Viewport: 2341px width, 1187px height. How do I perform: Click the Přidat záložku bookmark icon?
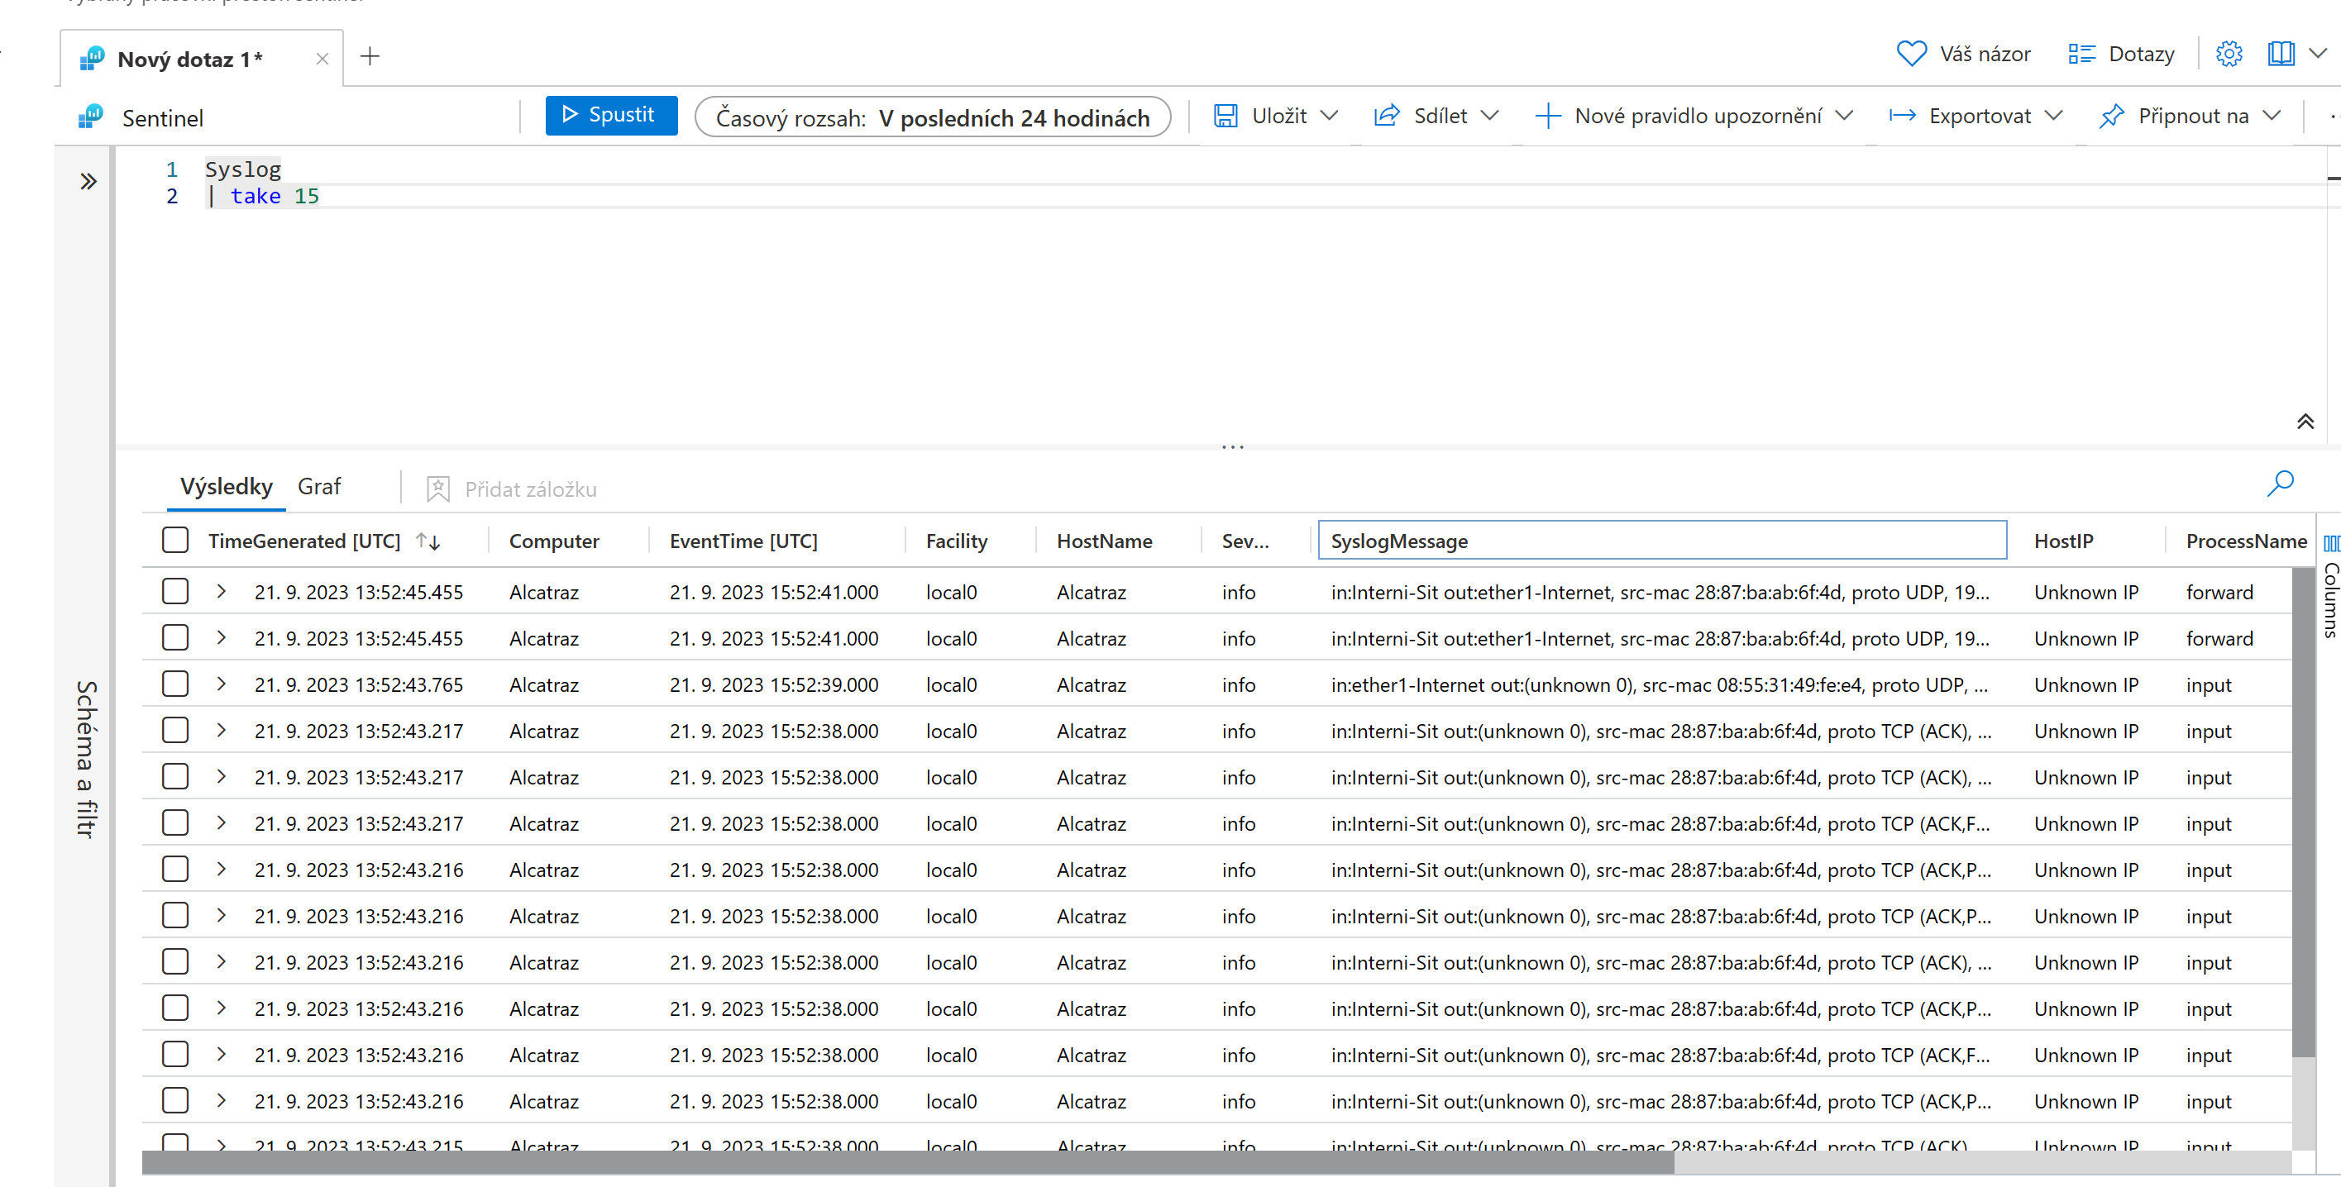pos(439,489)
